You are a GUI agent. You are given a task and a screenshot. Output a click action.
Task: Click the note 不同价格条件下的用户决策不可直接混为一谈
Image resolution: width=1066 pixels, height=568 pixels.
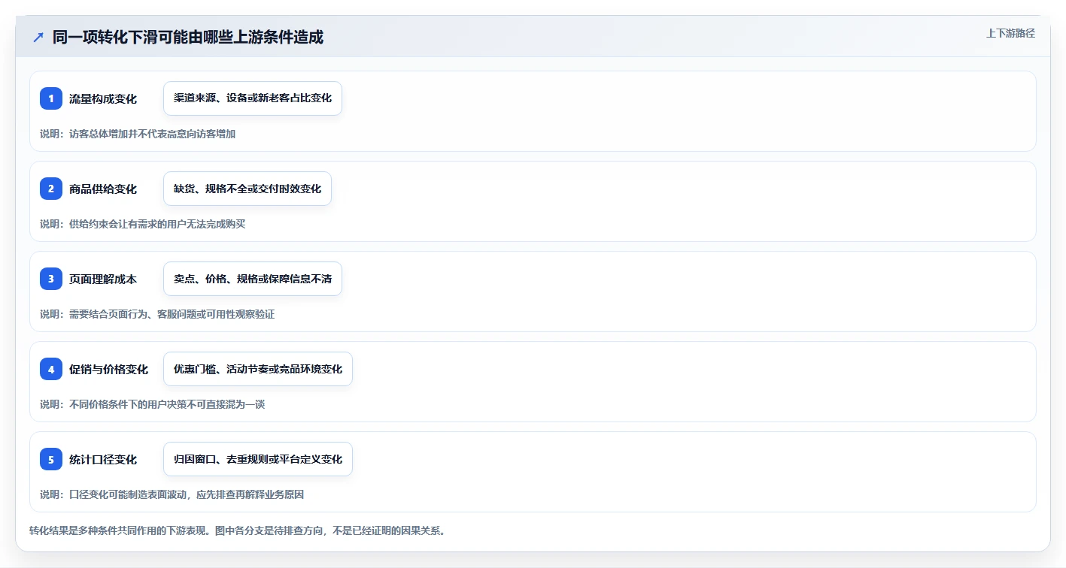tap(167, 404)
